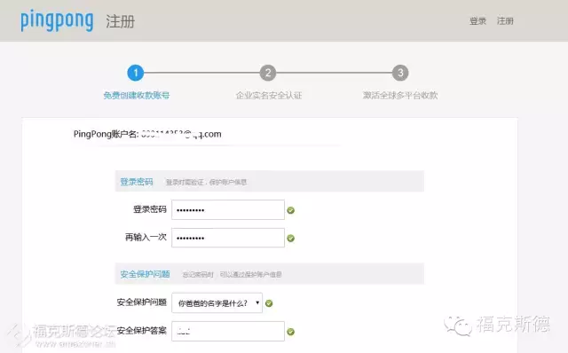
Task: Select step 3 circle in progress bar
Action: [400, 73]
